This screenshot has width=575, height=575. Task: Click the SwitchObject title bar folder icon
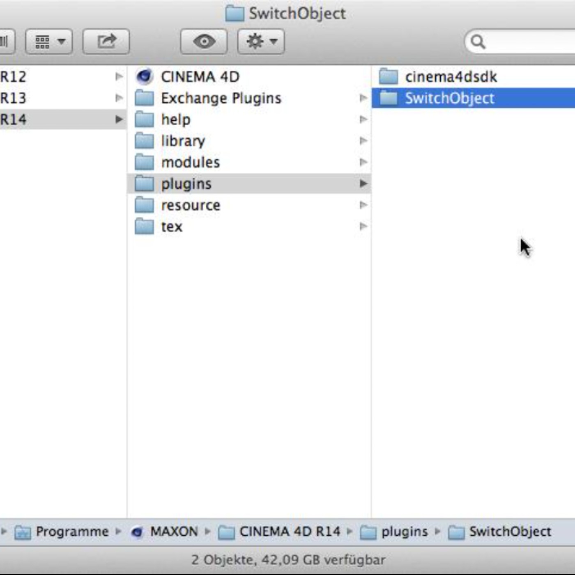pyautogui.click(x=235, y=13)
